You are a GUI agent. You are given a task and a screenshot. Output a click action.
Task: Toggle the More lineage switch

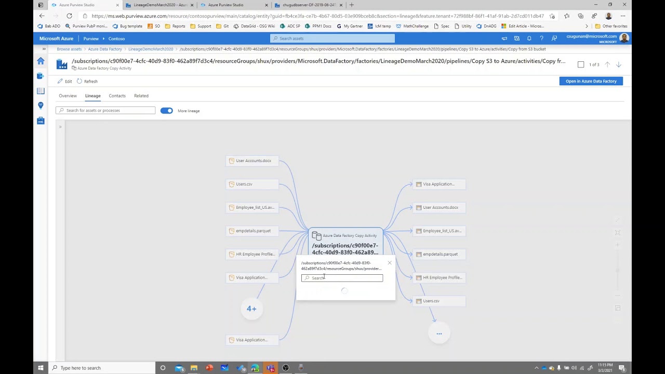pos(166,111)
